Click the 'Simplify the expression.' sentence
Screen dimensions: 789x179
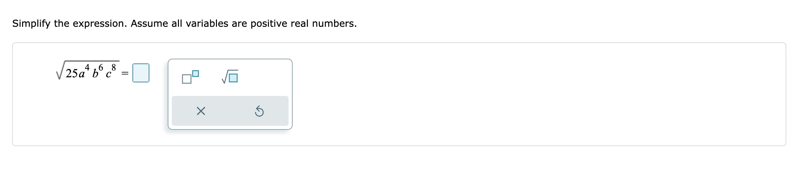click(x=70, y=23)
